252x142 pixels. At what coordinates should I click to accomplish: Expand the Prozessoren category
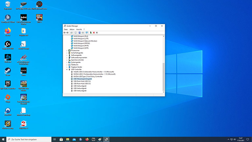[67, 50]
